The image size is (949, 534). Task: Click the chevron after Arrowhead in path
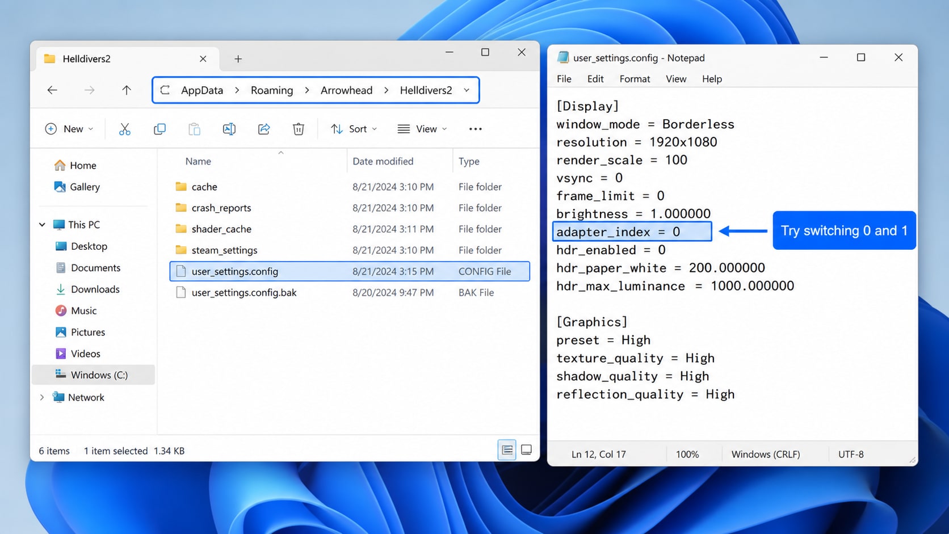click(x=387, y=90)
